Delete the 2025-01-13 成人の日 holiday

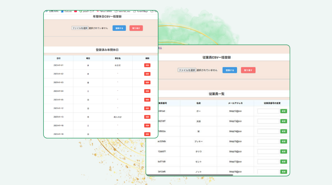click(147, 117)
